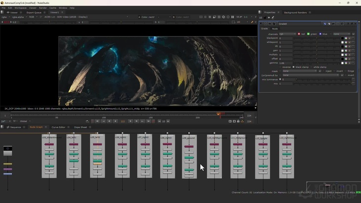Click the multiply white color swatch
The width and height of the screenshot is (361, 203).
click(x=342, y=55)
